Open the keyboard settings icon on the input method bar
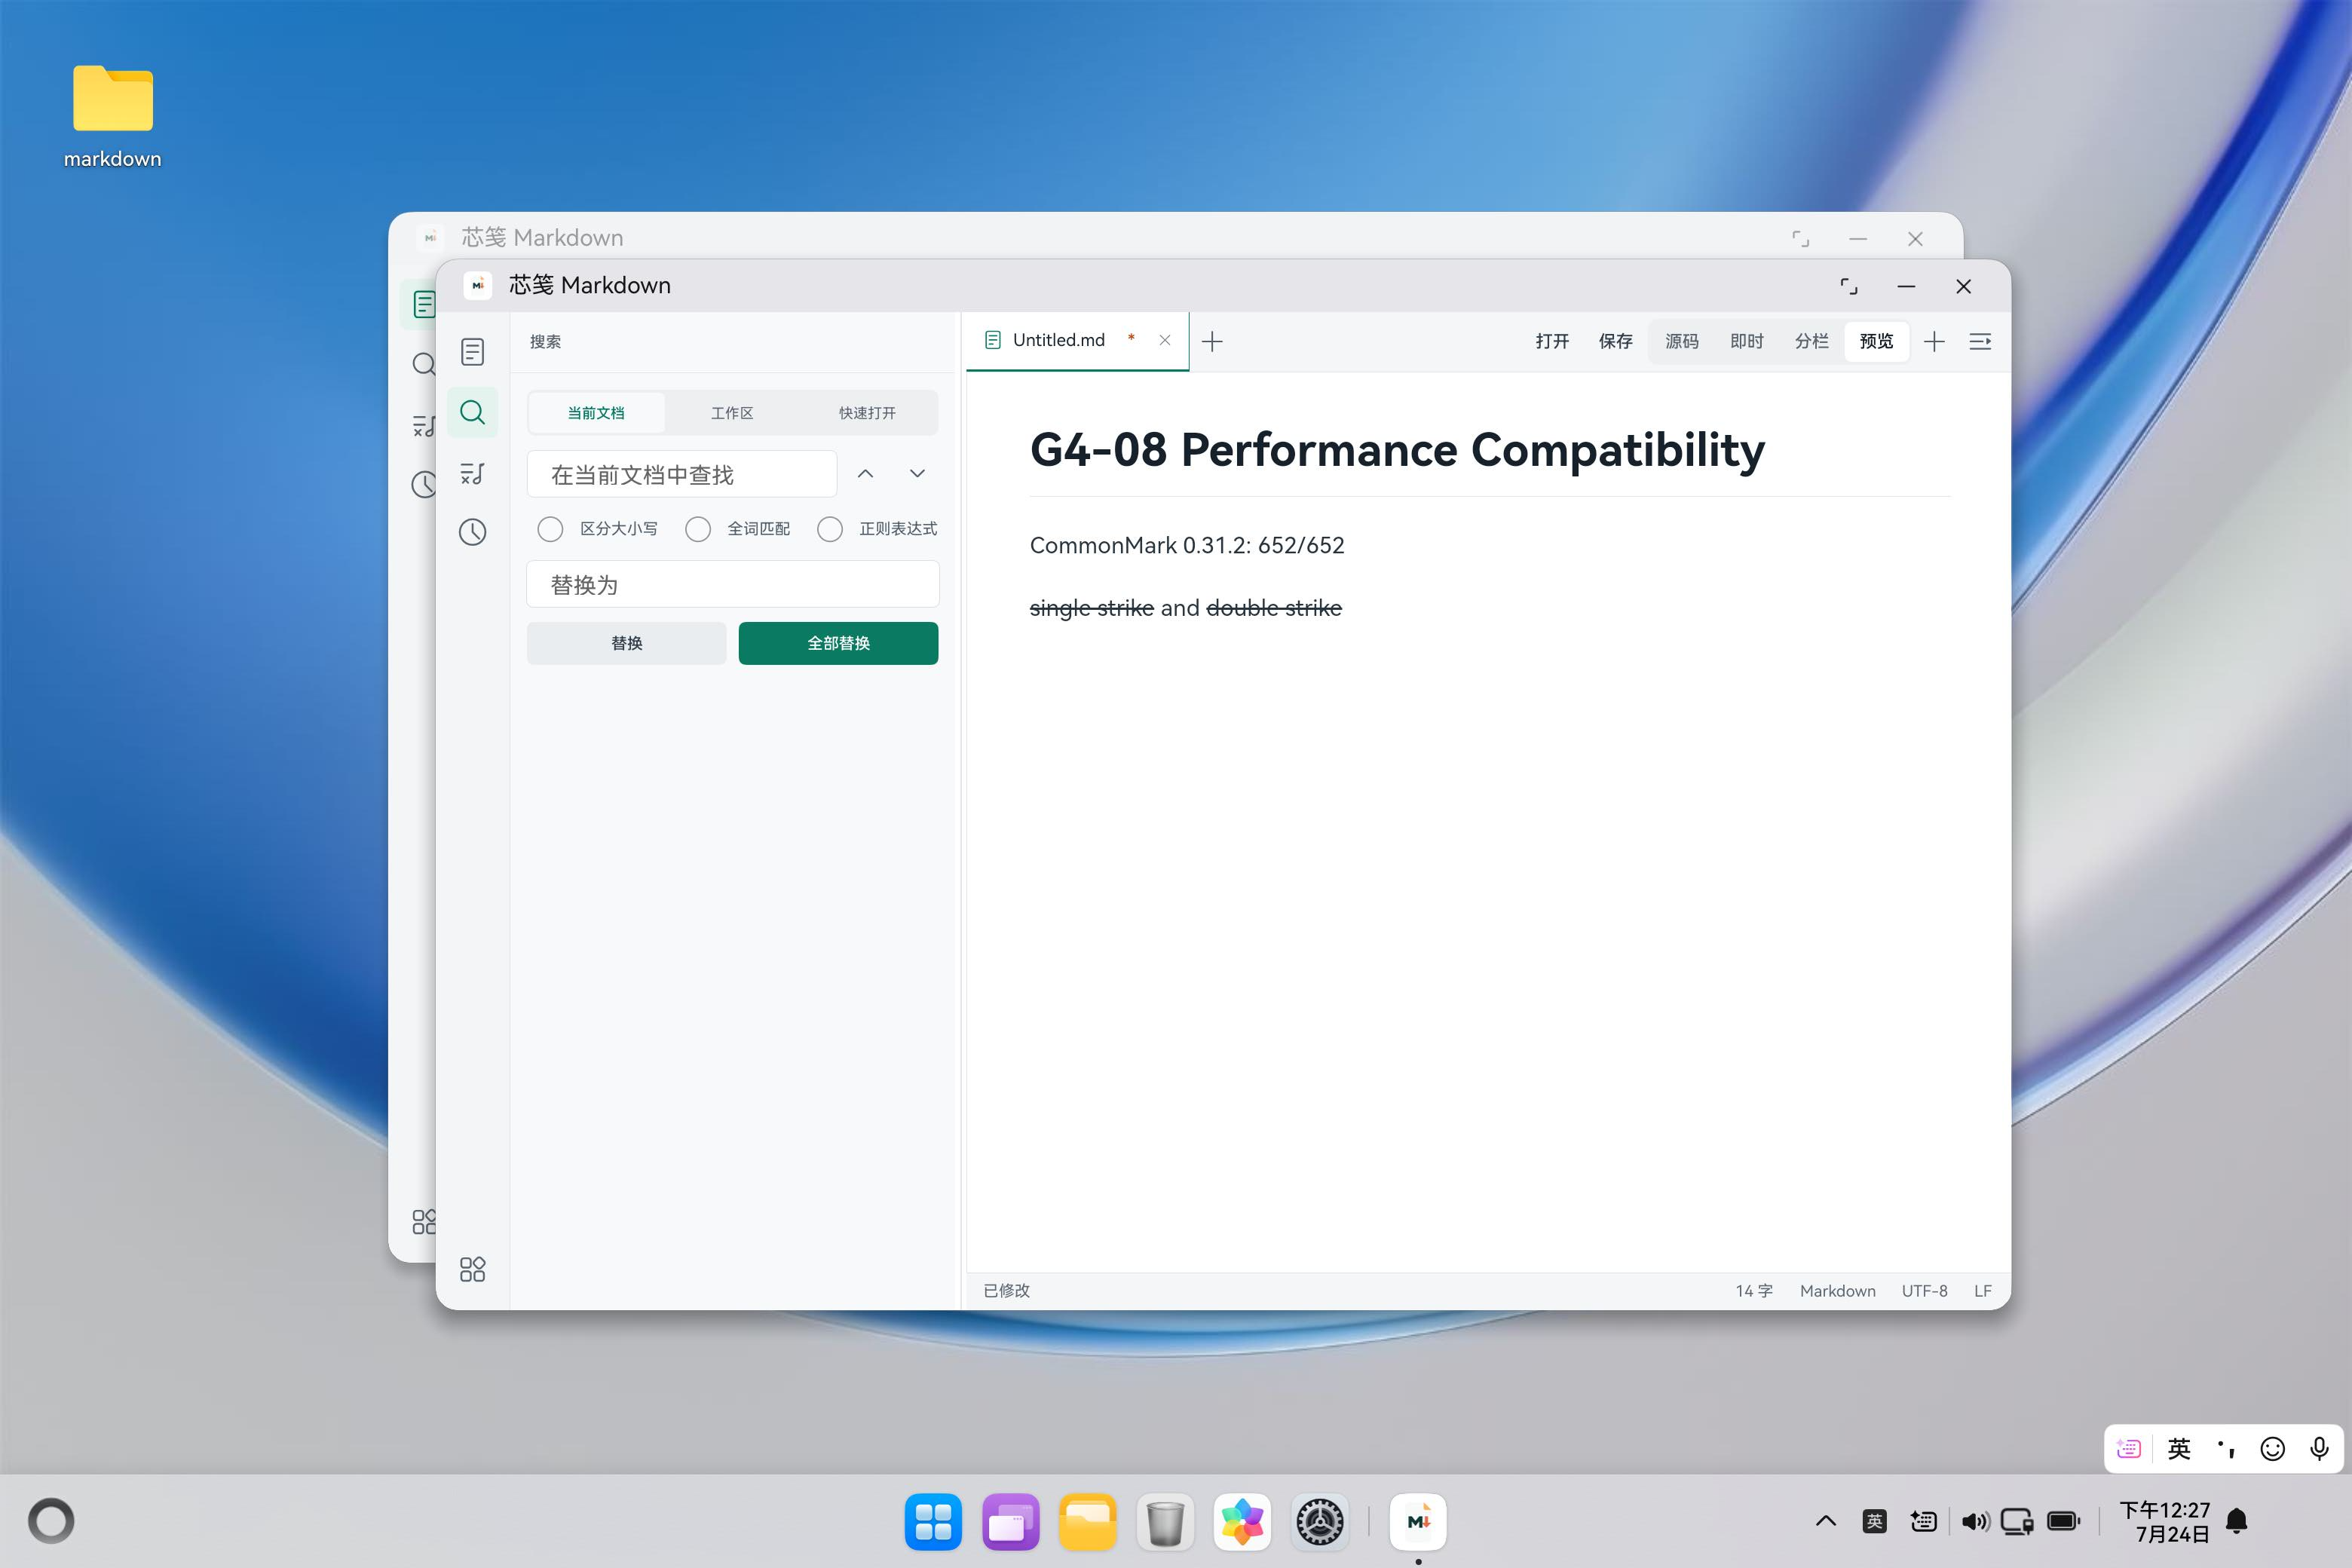The width and height of the screenshot is (2352, 1568). click(2129, 1449)
